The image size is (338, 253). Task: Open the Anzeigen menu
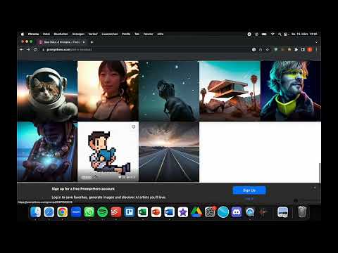pos(78,34)
